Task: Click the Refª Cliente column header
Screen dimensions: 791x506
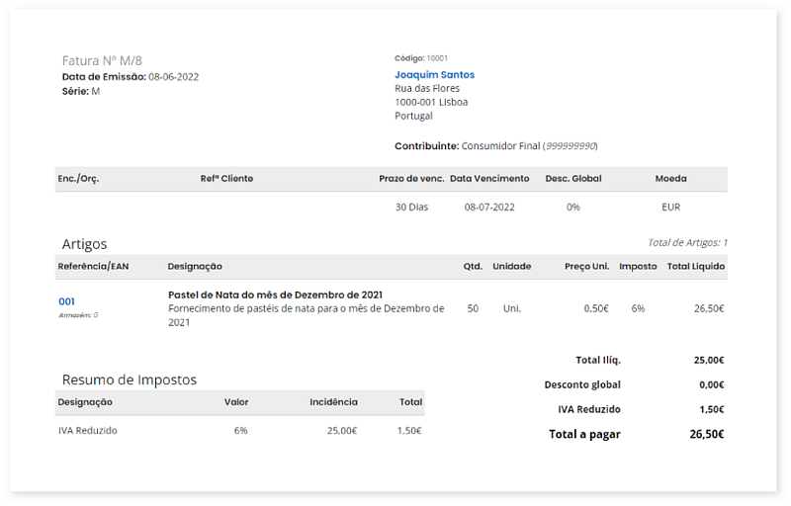Action: 226,179
